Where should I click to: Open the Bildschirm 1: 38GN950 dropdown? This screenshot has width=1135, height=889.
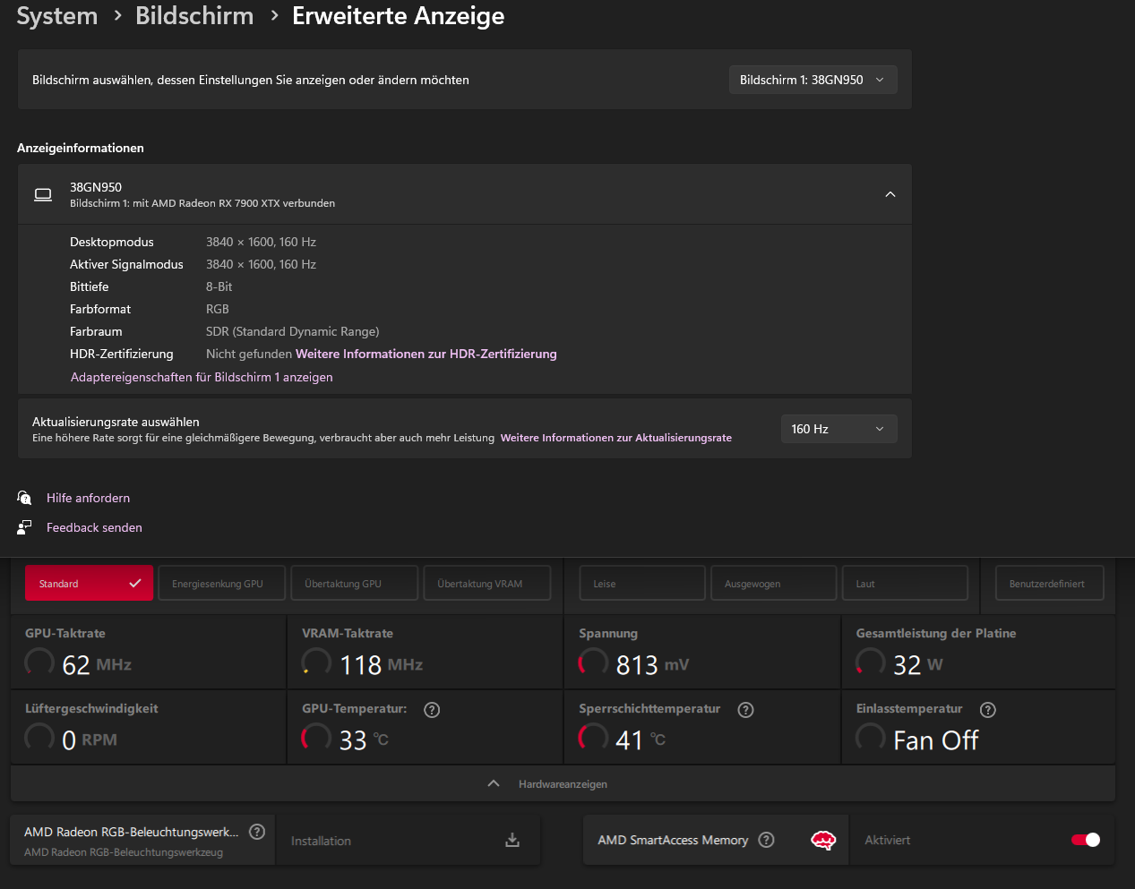point(813,80)
